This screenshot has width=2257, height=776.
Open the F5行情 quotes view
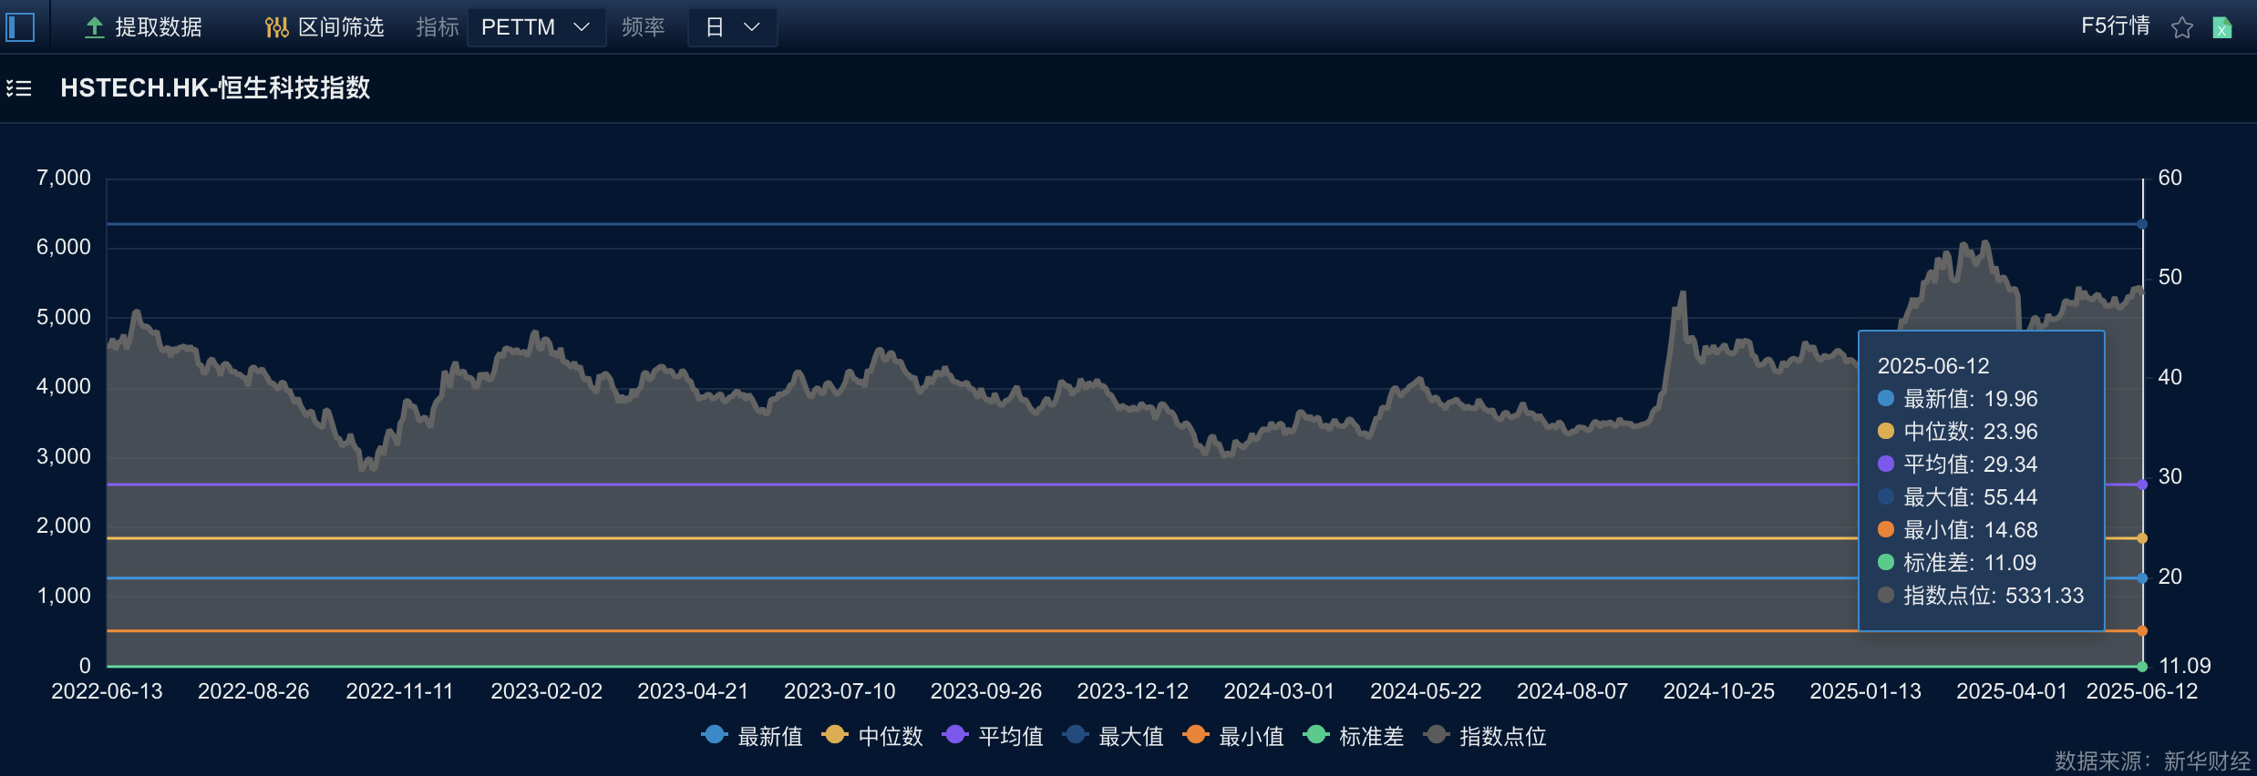click(2115, 26)
